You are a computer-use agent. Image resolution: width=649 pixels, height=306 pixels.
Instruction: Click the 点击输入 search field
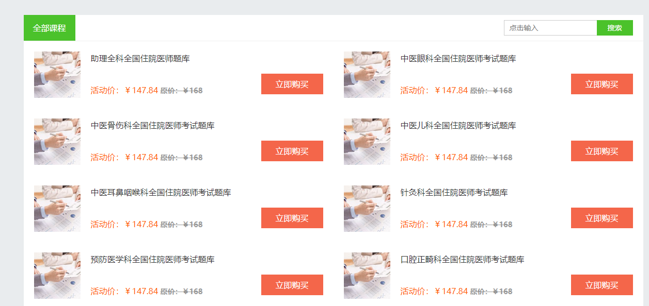[x=550, y=28]
